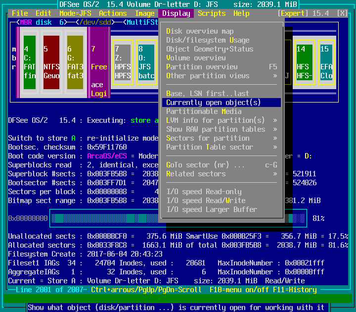The width and height of the screenshot is (356, 312).
Task: Select green FAT partition 4 C: block
Action: (30, 62)
